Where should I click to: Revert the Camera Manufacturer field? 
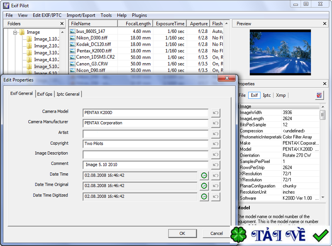tap(215, 123)
